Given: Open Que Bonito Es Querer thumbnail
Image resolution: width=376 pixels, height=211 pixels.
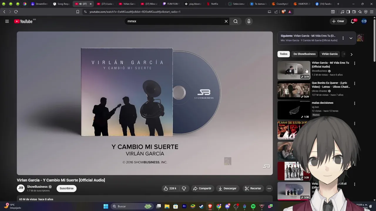Looking at the screenshot, I should coord(294,90).
